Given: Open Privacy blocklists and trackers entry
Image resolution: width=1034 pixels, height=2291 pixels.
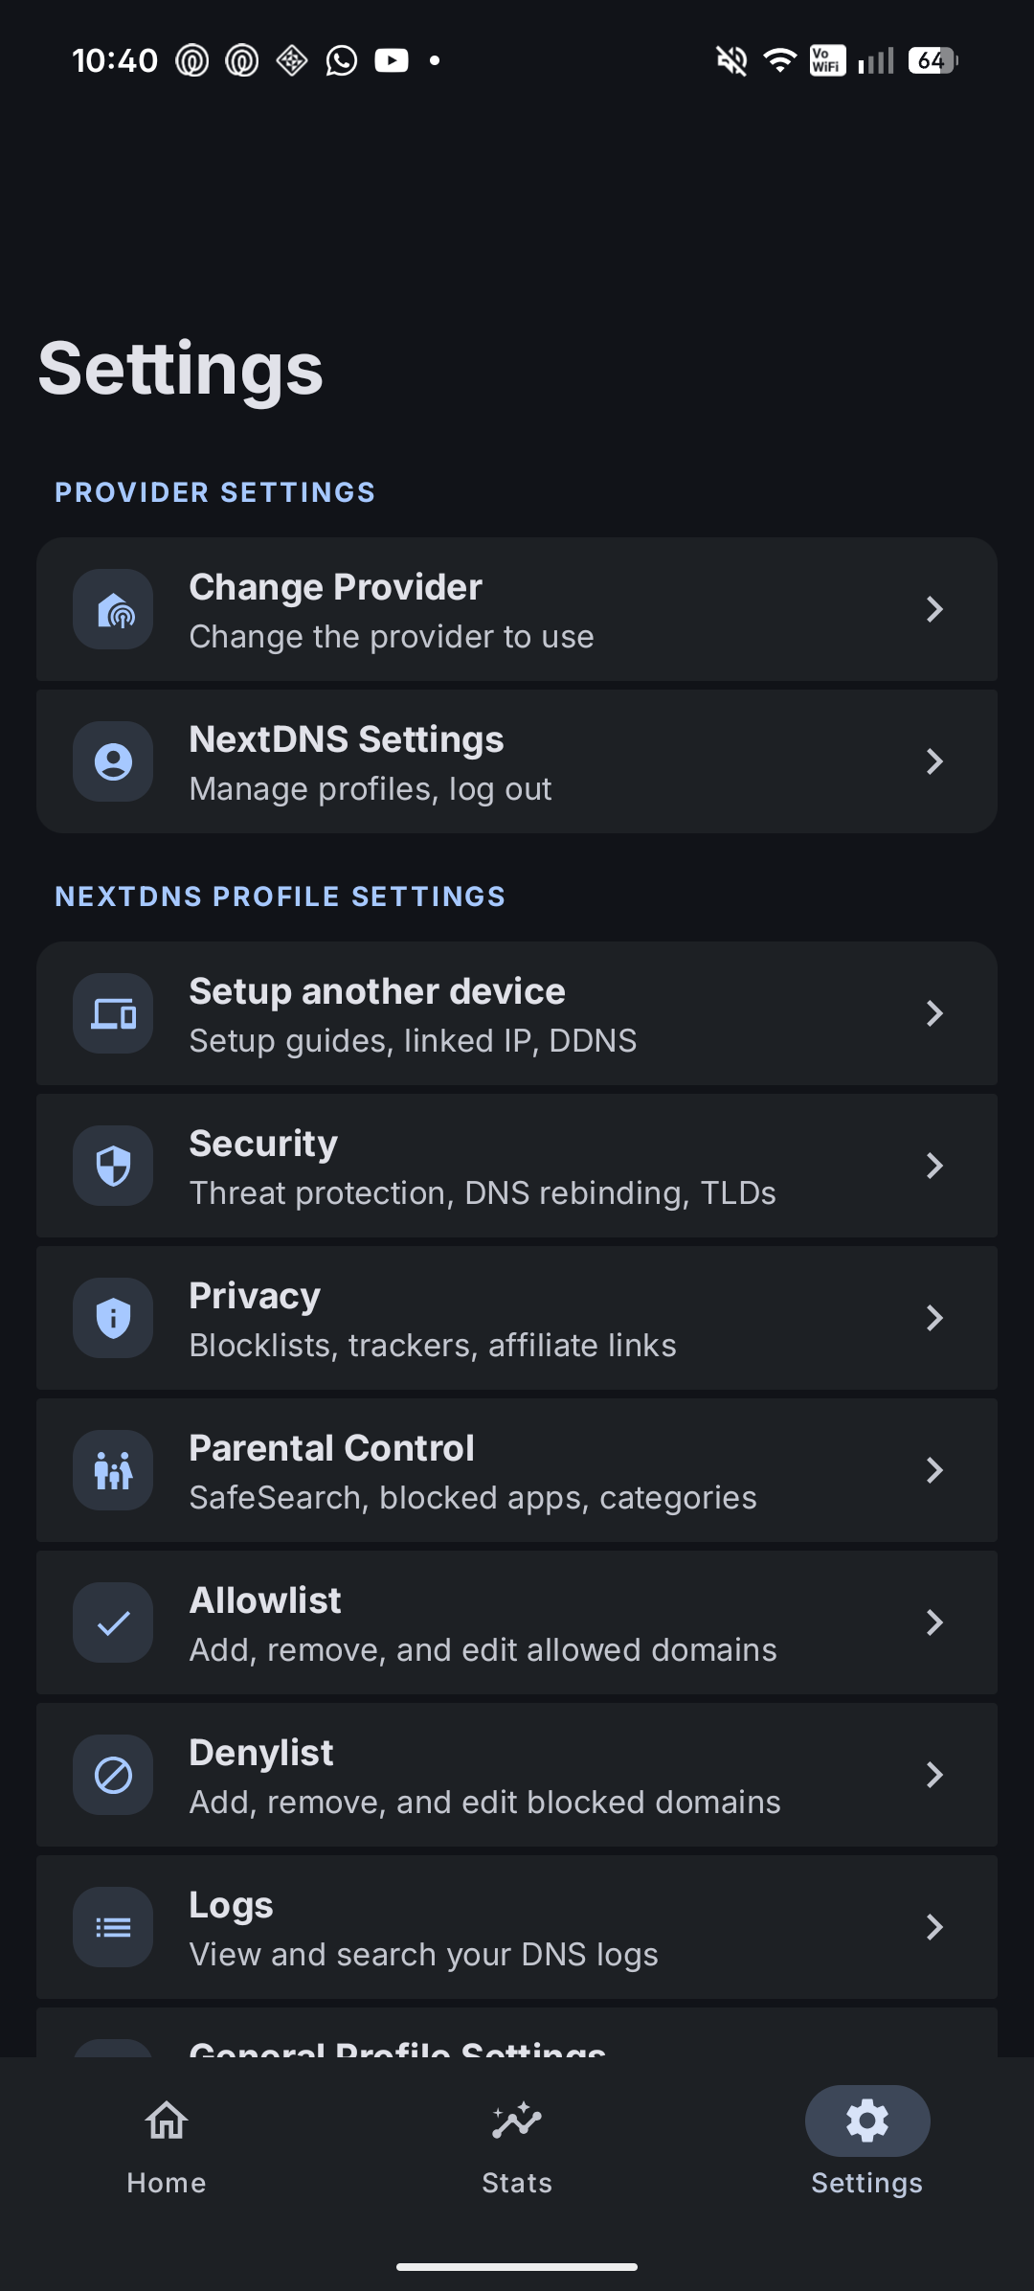Looking at the screenshot, I should pos(517,1319).
